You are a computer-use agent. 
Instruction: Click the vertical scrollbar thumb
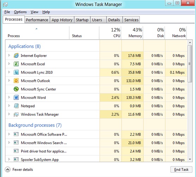(190, 64)
